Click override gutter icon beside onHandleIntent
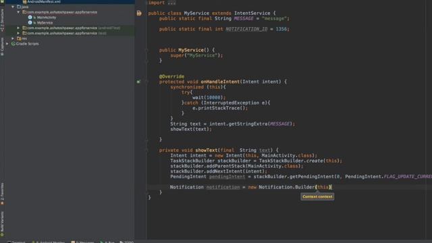The width and height of the screenshot is (432, 243). [138, 82]
